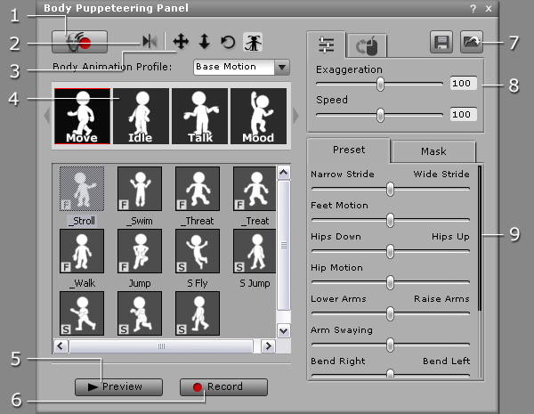
Task: Adjust the Feet Motion slider
Action: click(x=391, y=220)
